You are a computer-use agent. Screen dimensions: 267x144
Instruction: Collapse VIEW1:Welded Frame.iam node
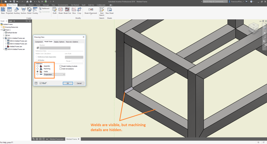(x=4, y=38)
